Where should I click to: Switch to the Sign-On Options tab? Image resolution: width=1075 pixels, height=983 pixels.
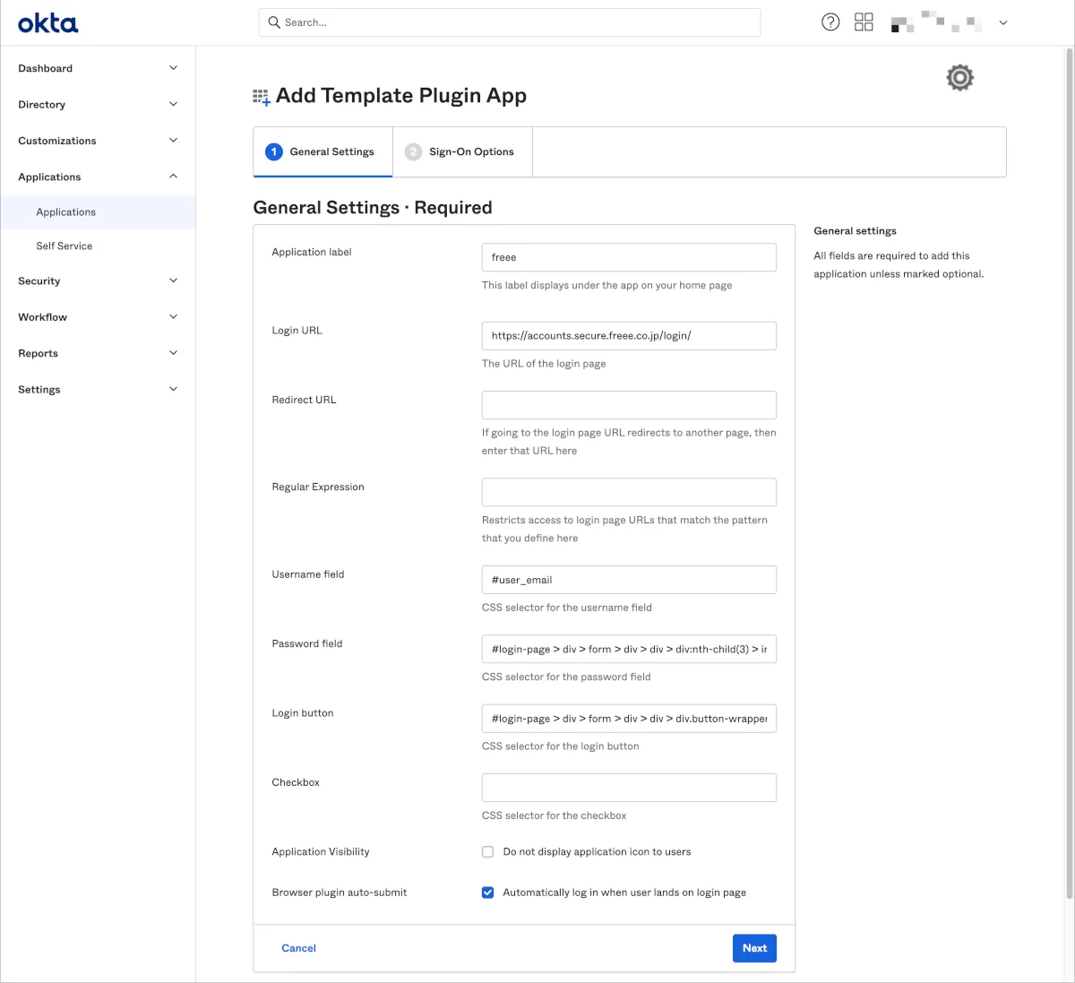(x=470, y=151)
